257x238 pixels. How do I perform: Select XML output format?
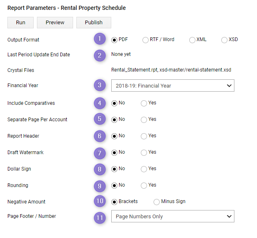[192, 40]
